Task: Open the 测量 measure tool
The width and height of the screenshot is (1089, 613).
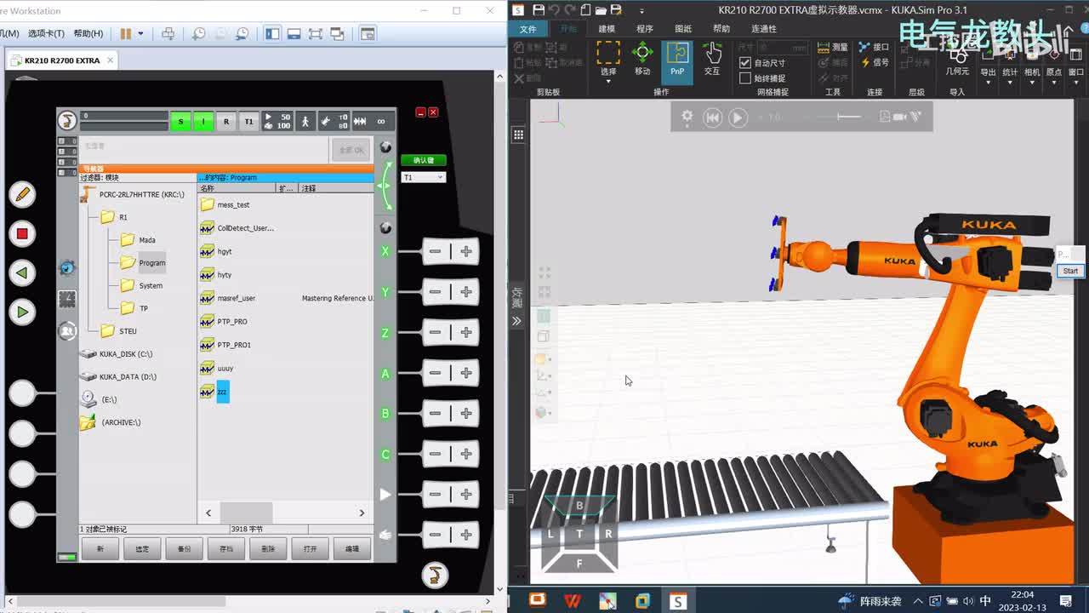Action: click(x=833, y=47)
